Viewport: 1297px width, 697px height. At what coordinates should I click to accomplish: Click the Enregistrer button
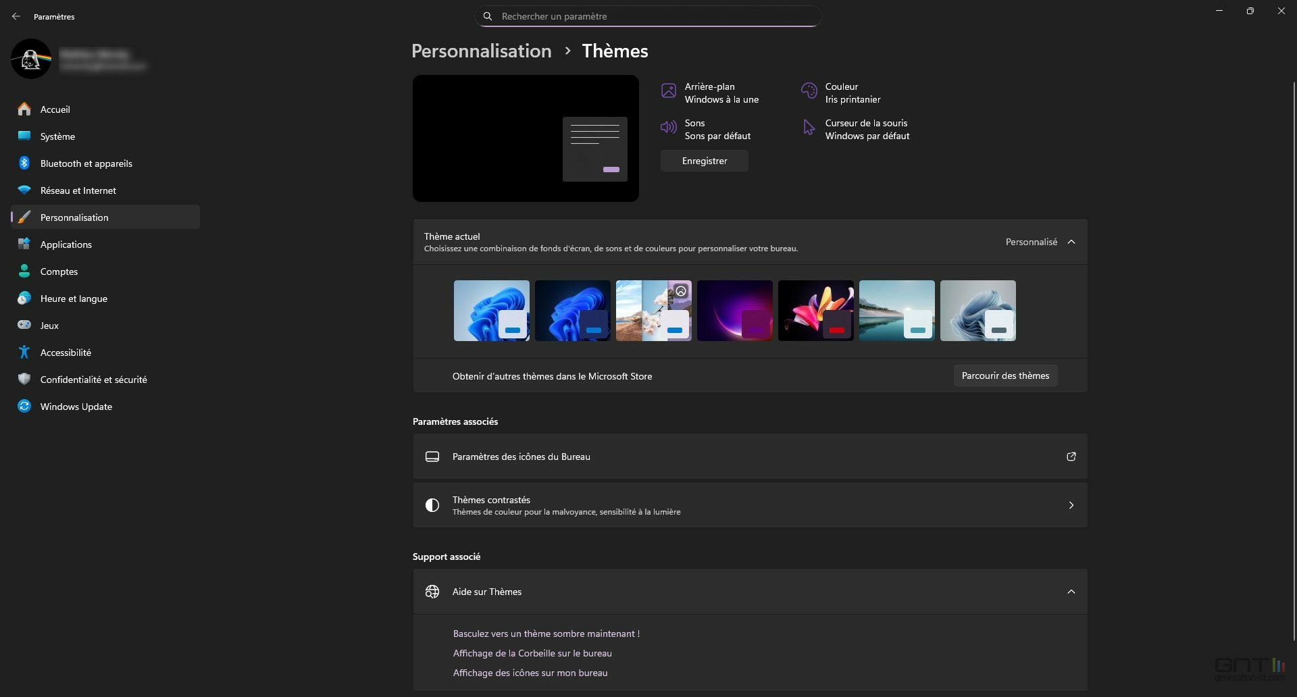(x=704, y=161)
